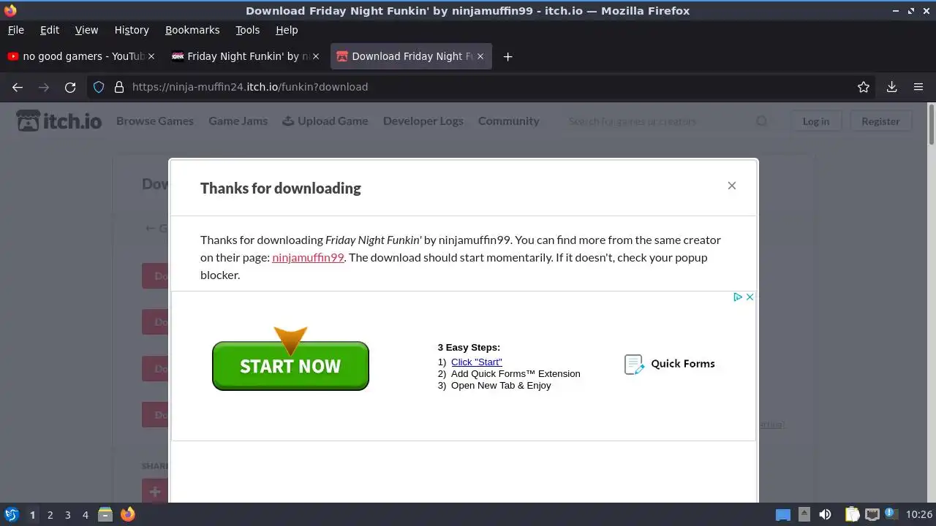The image size is (936, 526).
Task: Open the tracking protection shield icon
Action: click(x=99, y=87)
